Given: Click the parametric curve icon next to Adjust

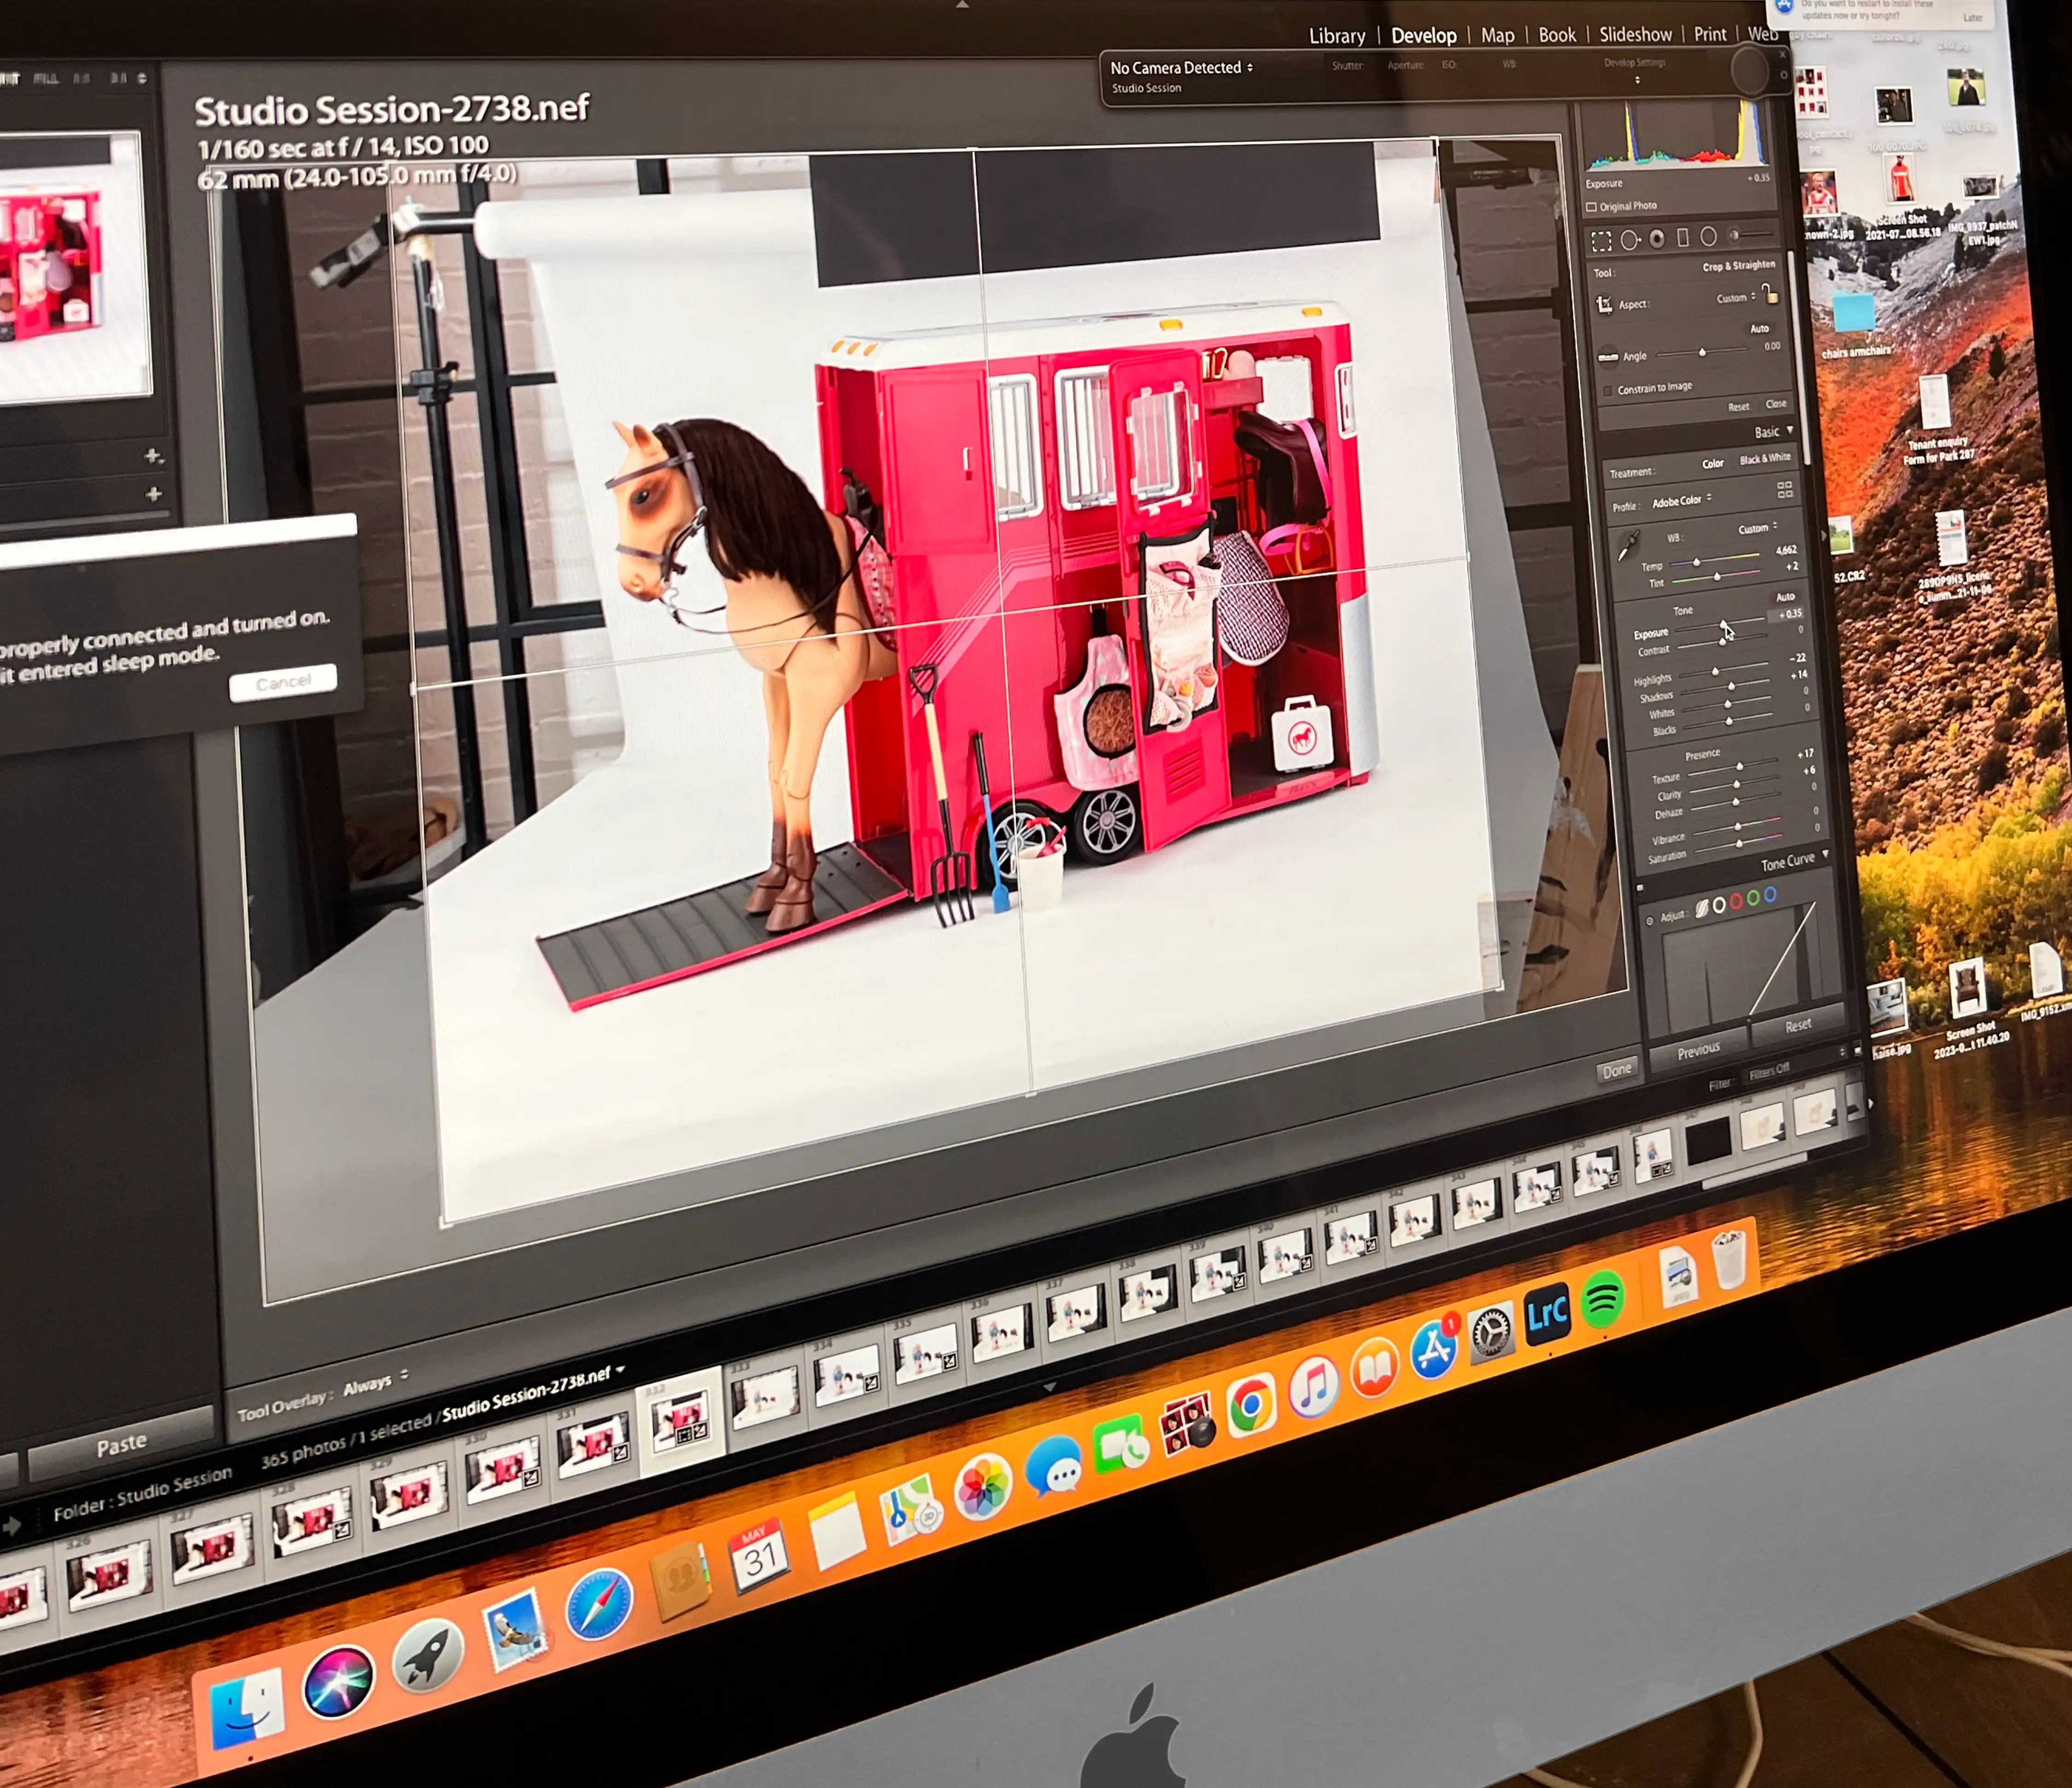Looking at the screenshot, I should tap(1702, 909).
